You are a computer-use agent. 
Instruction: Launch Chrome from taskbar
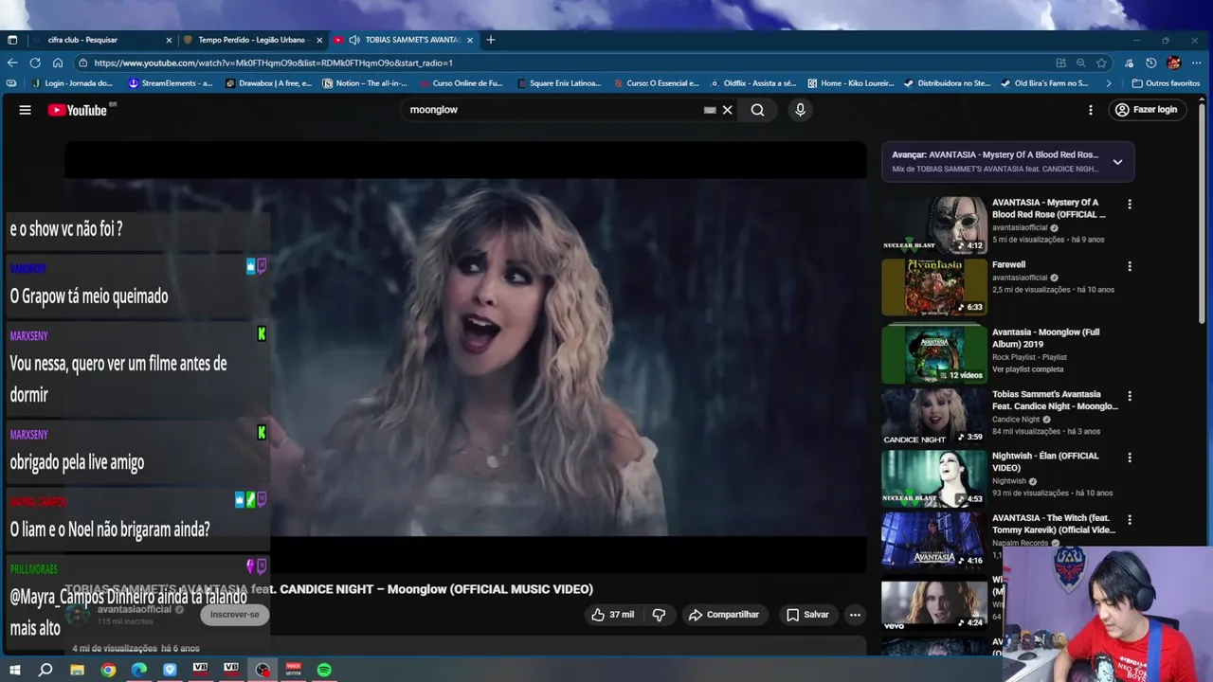tap(108, 670)
